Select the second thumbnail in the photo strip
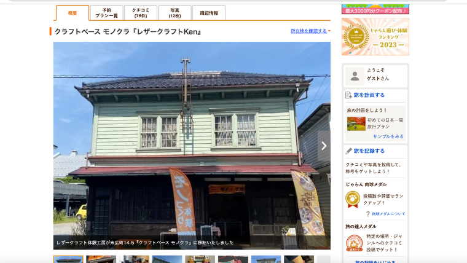This screenshot has height=263, width=467. (101, 259)
